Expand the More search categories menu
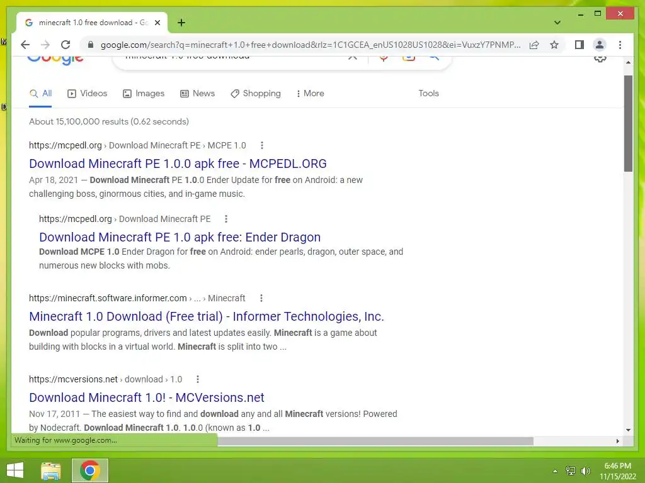The width and height of the screenshot is (645, 483). 310,94
